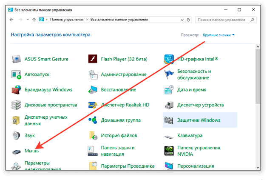The image size is (267, 180).
Task: Click the Forward navigation arrow
Action: click(x=20, y=20)
